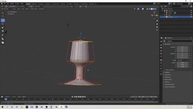Activate the Transform tool
The image size is (193, 109).
pos(3,31)
